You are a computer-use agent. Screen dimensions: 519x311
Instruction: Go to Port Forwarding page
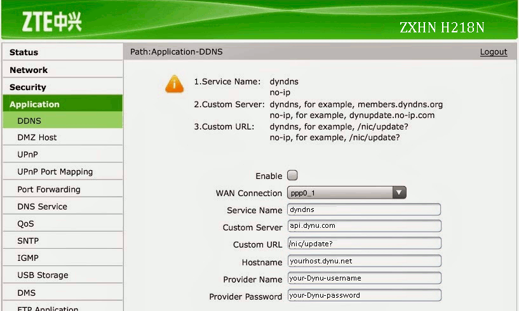tap(63, 189)
